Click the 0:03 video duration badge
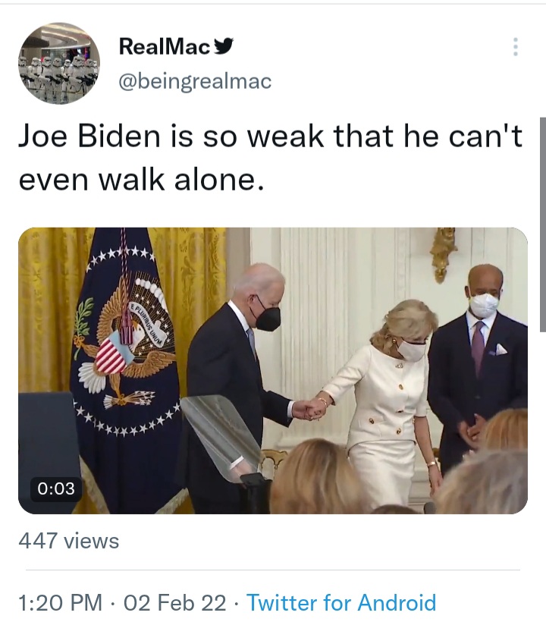 (56, 488)
